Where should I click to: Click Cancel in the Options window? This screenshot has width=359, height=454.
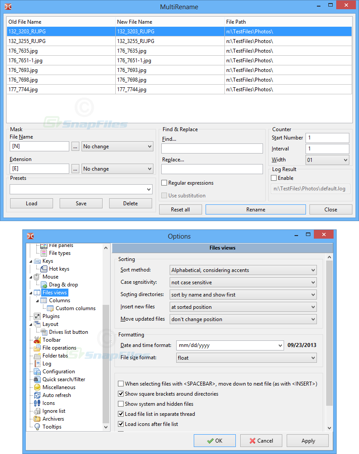coord(261,441)
